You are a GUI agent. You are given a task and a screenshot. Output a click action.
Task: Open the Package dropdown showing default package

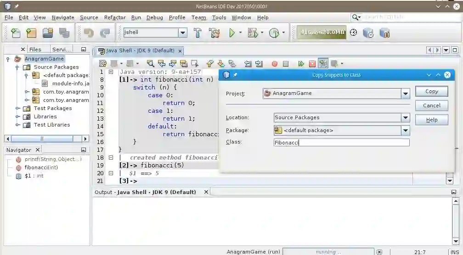pyautogui.click(x=406, y=130)
